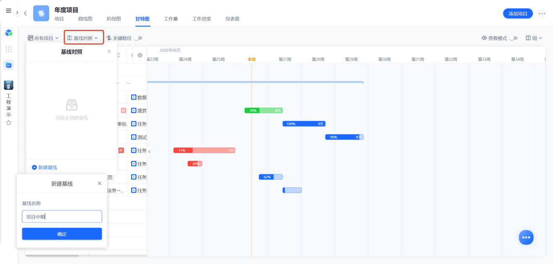Click the project summary bar at the top of the Gantt chart
Viewport: 553px width, 264px height.
(x=255, y=82)
